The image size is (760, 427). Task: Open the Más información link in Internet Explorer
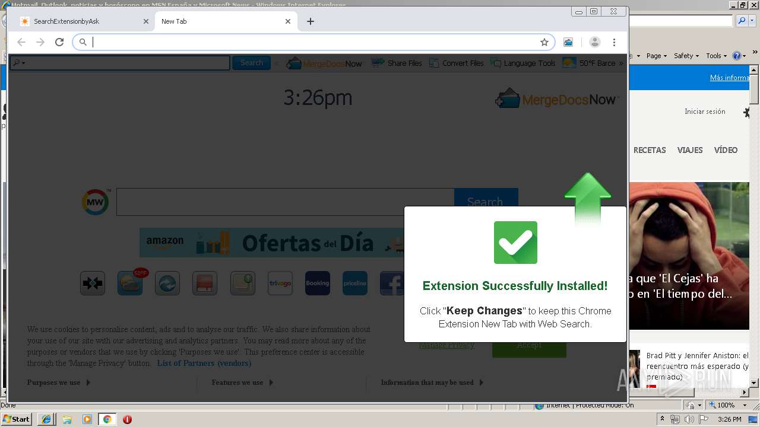point(730,78)
